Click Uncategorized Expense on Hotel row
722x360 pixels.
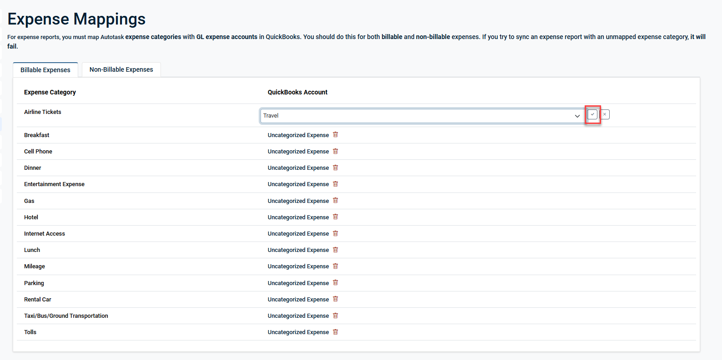point(298,217)
